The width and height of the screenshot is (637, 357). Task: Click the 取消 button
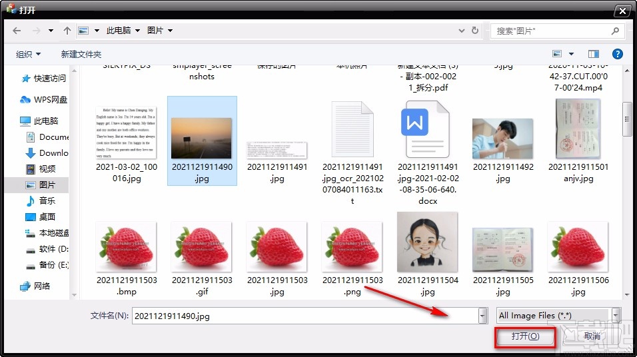(592, 336)
